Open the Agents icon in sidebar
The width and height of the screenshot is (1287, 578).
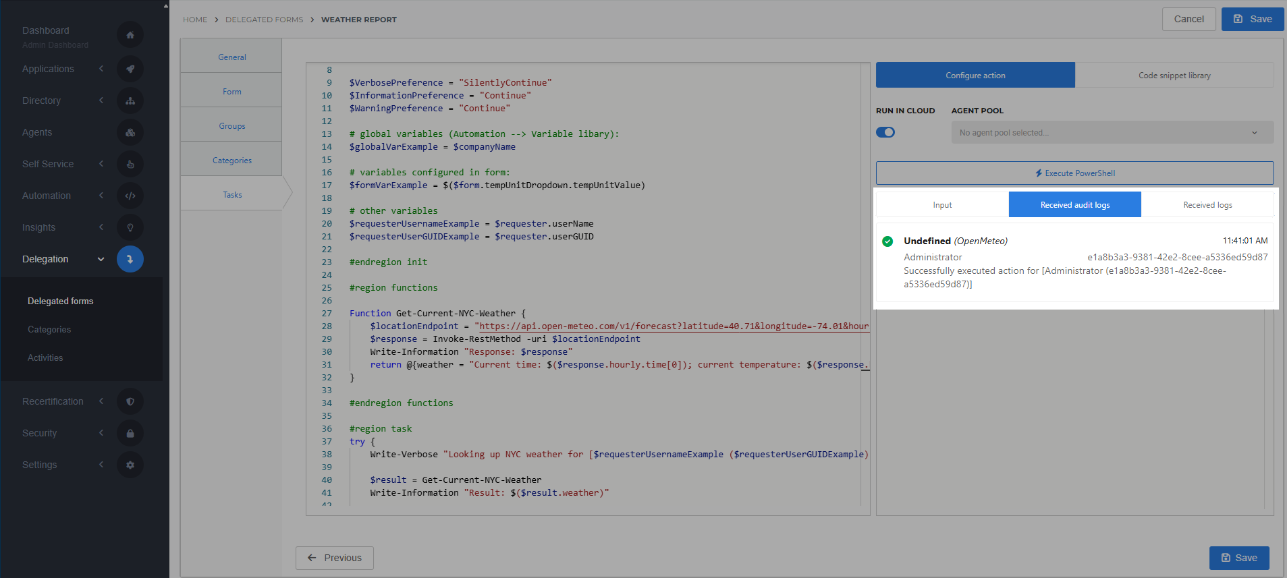130,132
